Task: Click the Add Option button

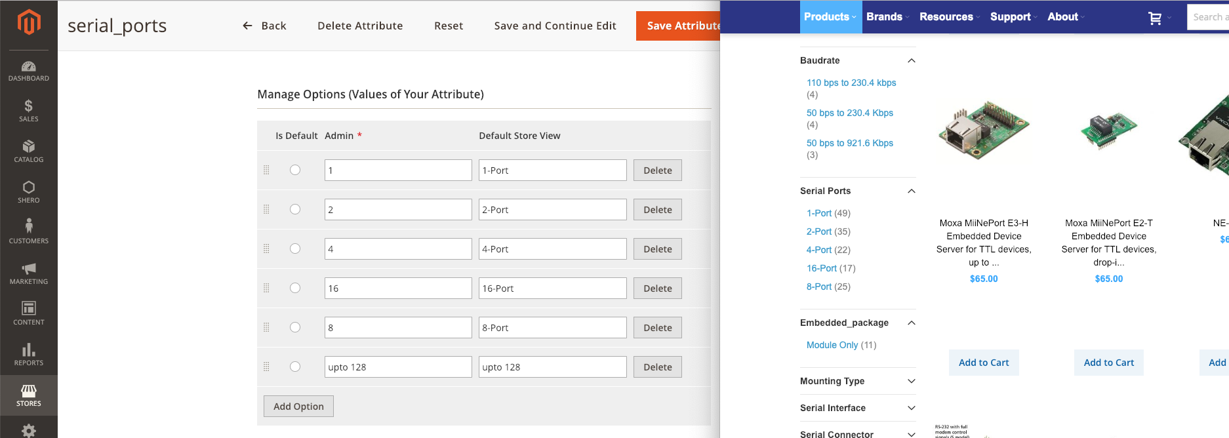Action: pos(298,406)
